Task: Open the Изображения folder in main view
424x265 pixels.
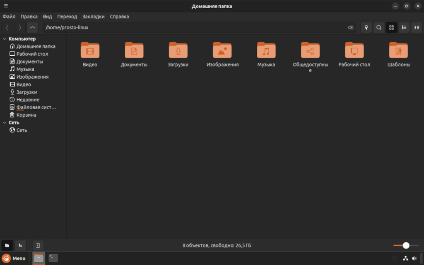Action: (222, 55)
